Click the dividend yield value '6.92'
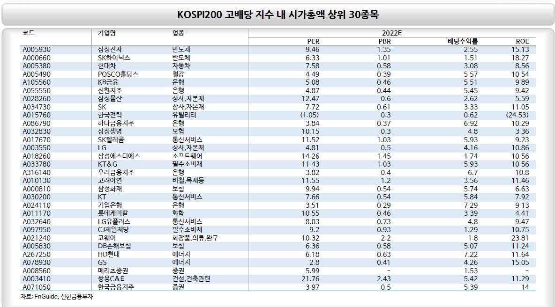 click(x=471, y=123)
